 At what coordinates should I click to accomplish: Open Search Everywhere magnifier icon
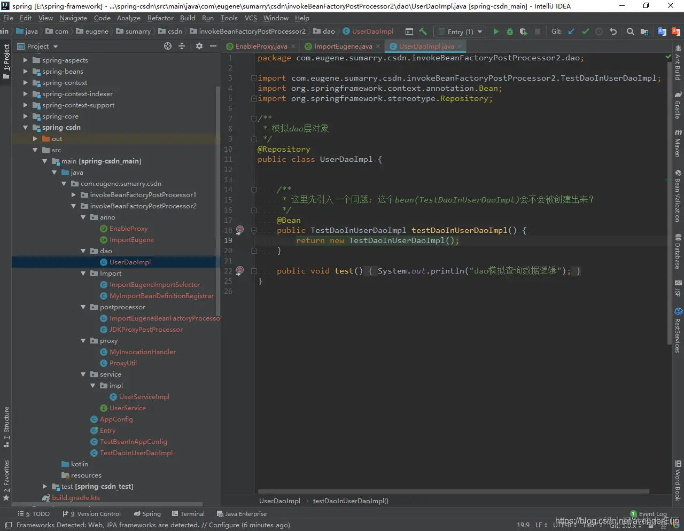click(631, 32)
